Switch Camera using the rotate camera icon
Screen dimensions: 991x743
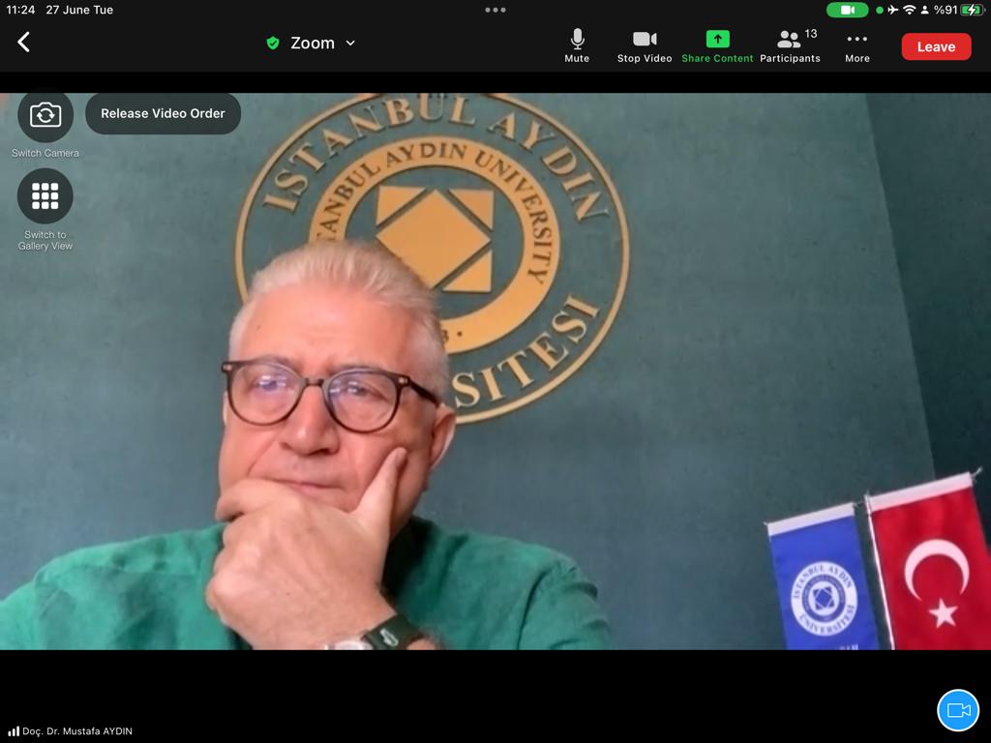pyautogui.click(x=45, y=115)
